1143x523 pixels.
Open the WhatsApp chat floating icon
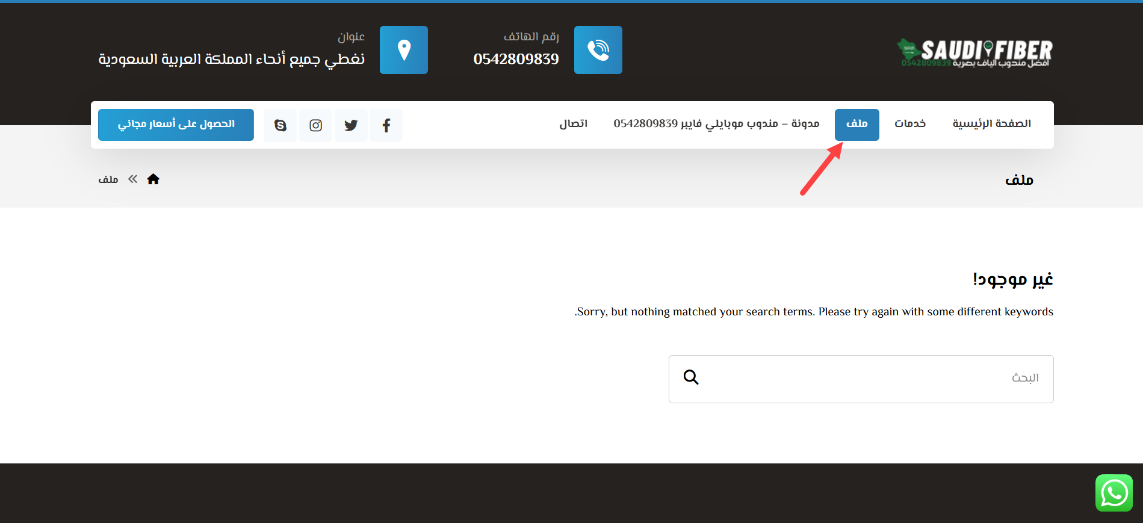coord(1114,493)
